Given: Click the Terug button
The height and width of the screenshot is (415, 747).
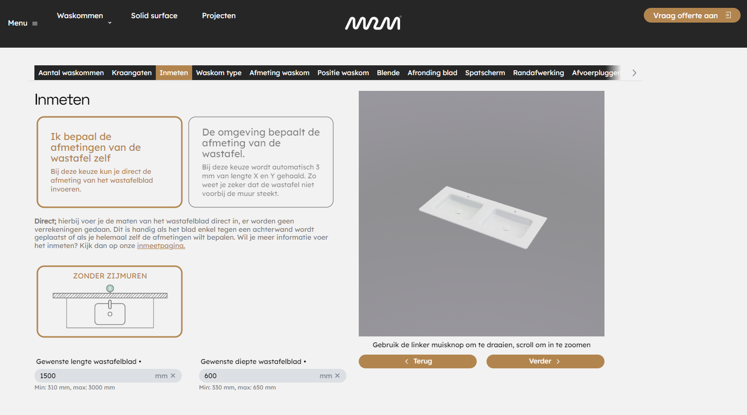Looking at the screenshot, I should coord(417,361).
